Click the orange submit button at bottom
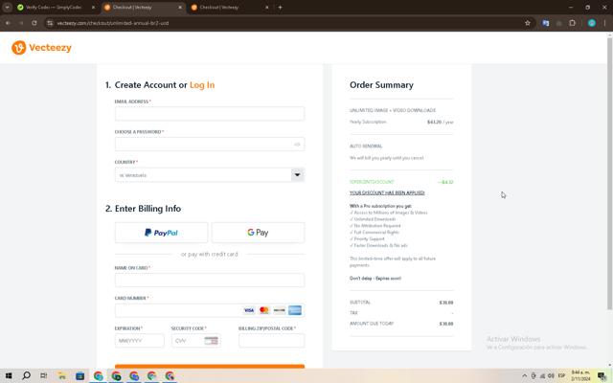The image size is (613, 383). pyautogui.click(x=210, y=366)
